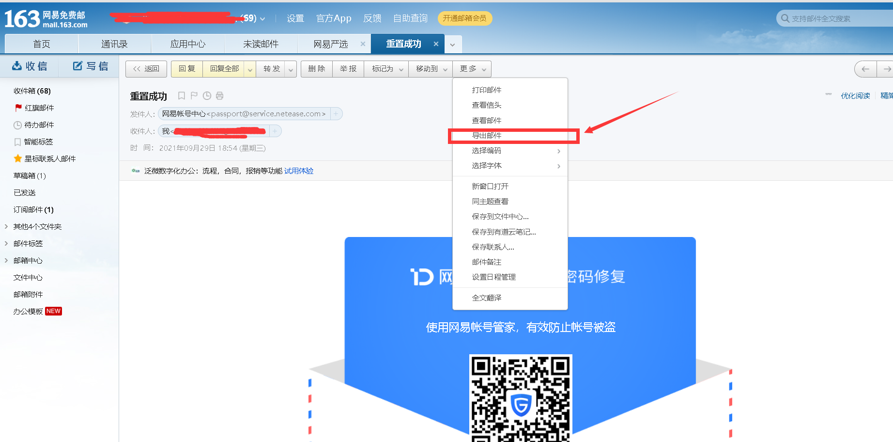
Task: Expand the 标记为 dropdown
Action: [401, 69]
